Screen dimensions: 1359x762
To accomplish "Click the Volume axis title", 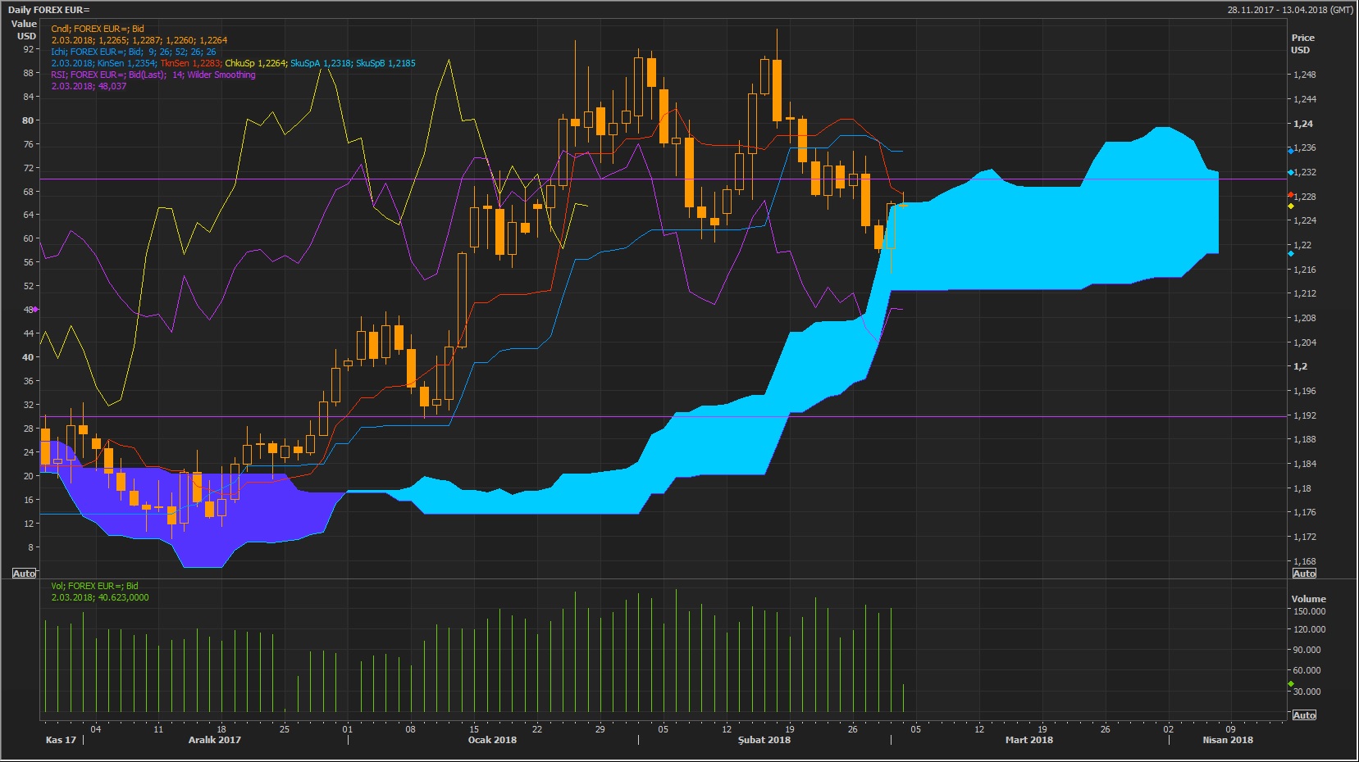I will (x=1308, y=599).
